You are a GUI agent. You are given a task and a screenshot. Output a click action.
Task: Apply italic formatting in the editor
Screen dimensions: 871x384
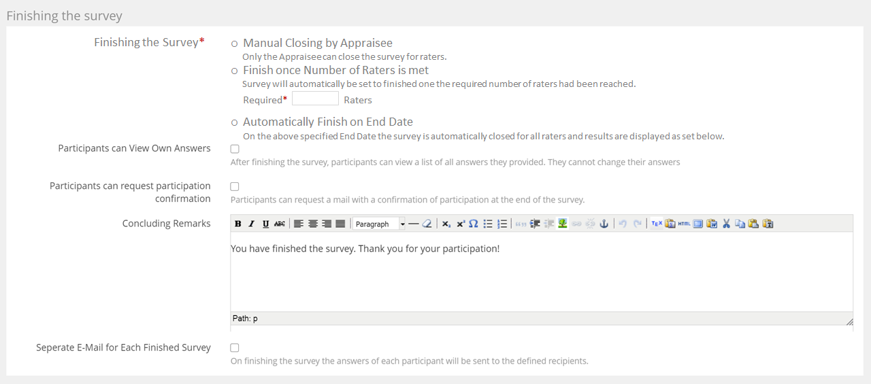(x=251, y=224)
